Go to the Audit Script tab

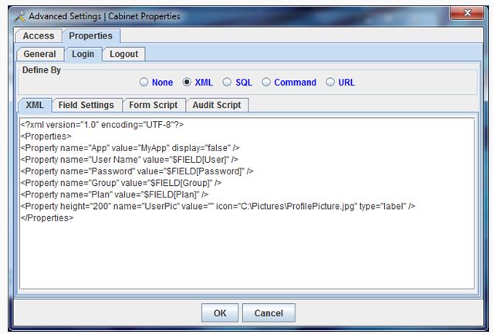pyautogui.click(x=218, y=105)
